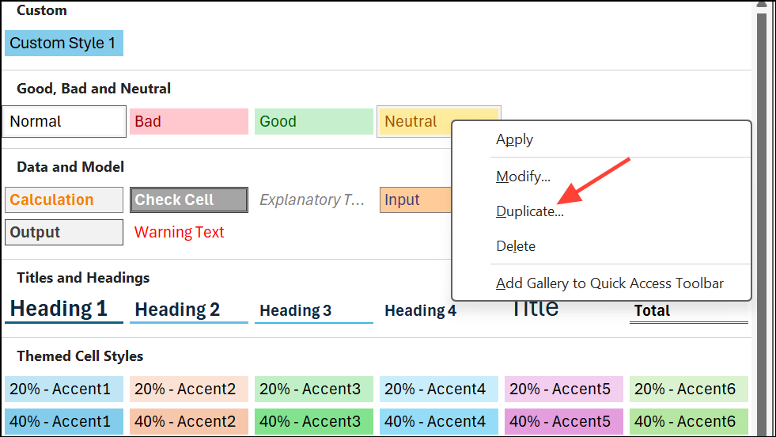The height and width of the screenshot is (437, 776).
Task: Apply the Check Cell style
Action: click(189, 200)
